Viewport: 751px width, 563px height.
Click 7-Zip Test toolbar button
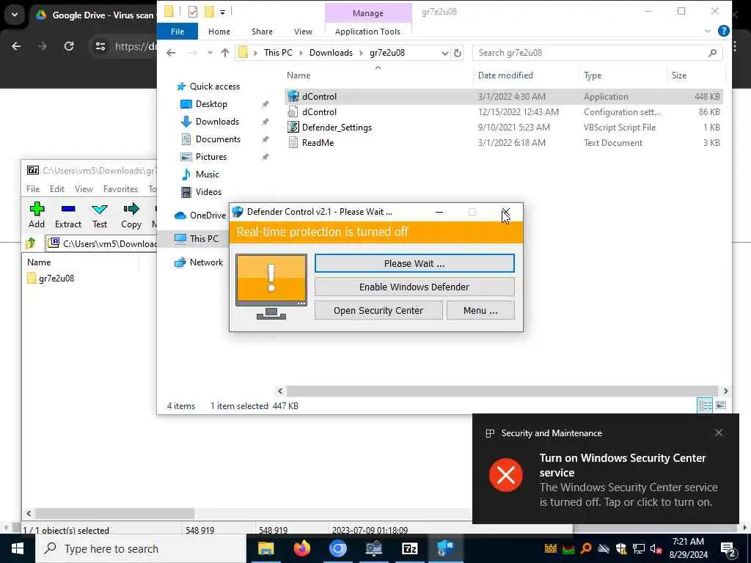click(x=100, y=215)
